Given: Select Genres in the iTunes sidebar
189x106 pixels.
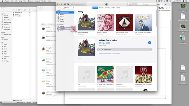Looking at the screenshot, I should (62, 21).
